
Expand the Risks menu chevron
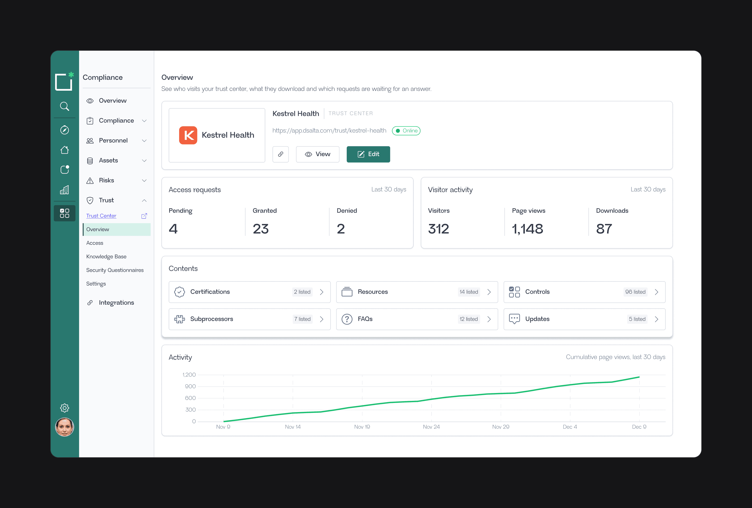(144, 180)
